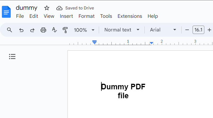This screenshot has height=118, width=213.
Task: Open the Edit menu
Action: coord(34,16)
